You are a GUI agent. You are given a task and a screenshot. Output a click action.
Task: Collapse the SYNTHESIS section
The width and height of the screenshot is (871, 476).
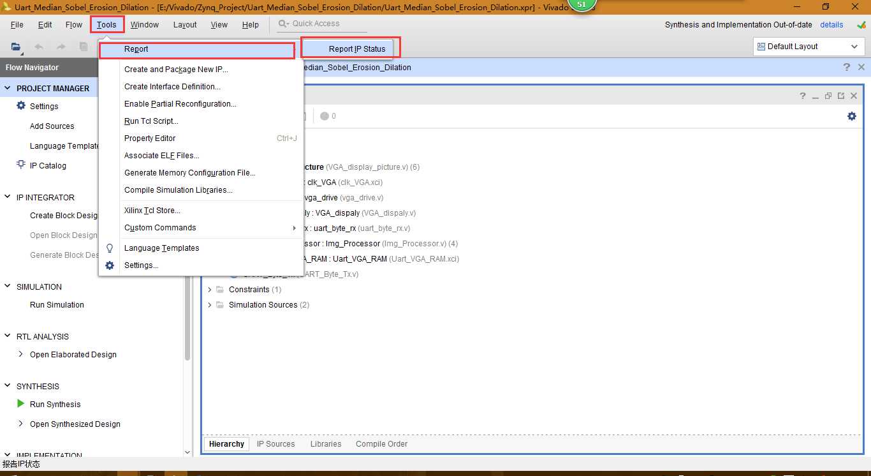pos(8,386)
